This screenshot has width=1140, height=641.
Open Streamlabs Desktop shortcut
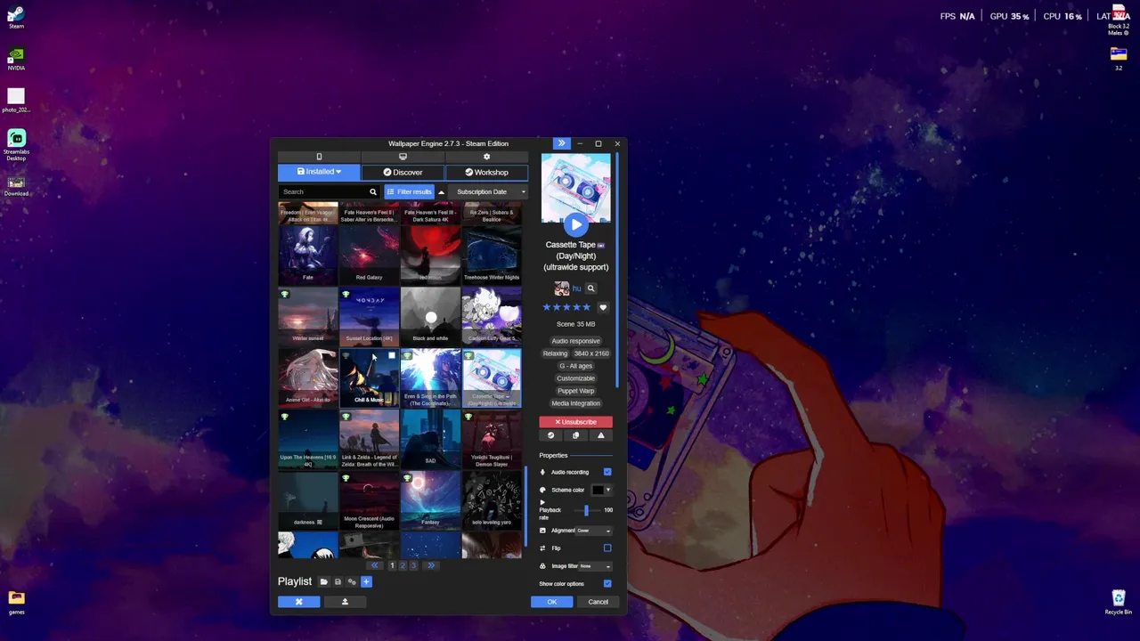pyautogui.click(x=16, y=146)
